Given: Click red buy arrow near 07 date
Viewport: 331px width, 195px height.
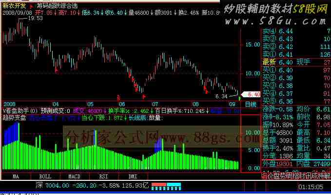Looking at the screenshot, I should 144,97.
